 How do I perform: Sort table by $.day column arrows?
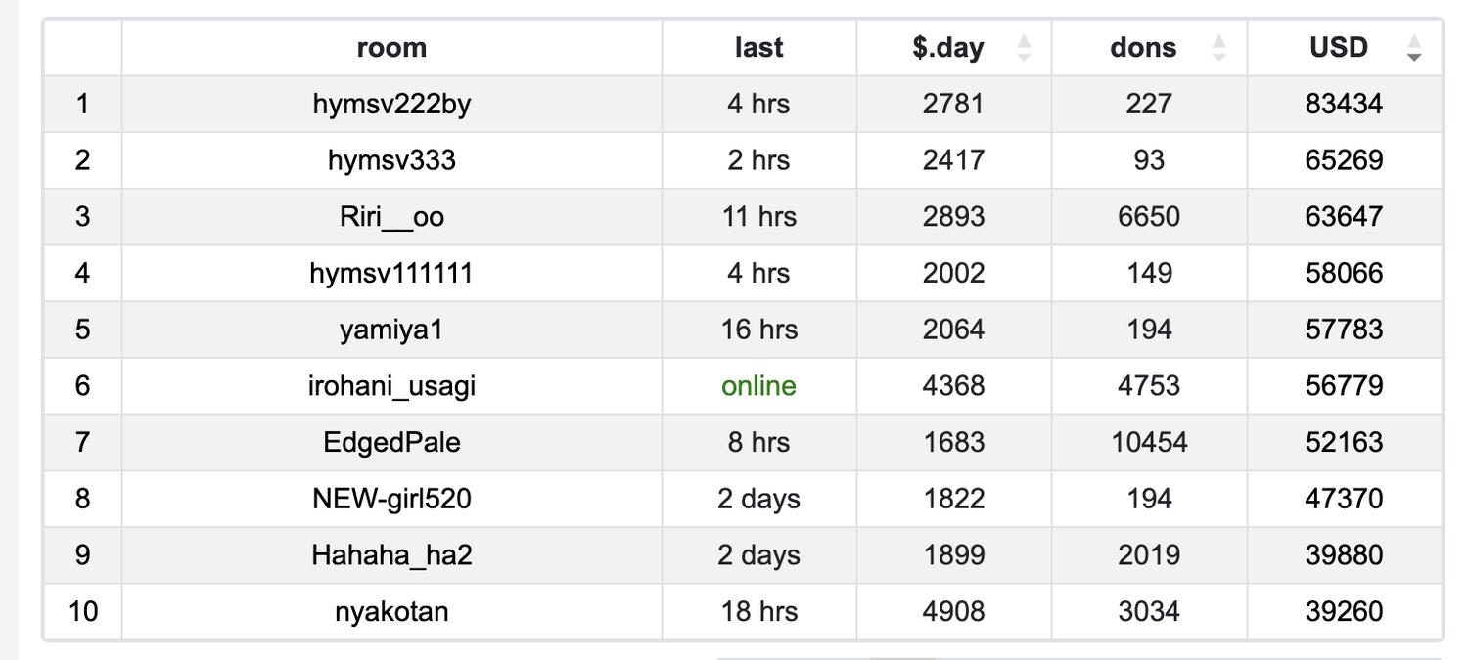click(1024, 48)
